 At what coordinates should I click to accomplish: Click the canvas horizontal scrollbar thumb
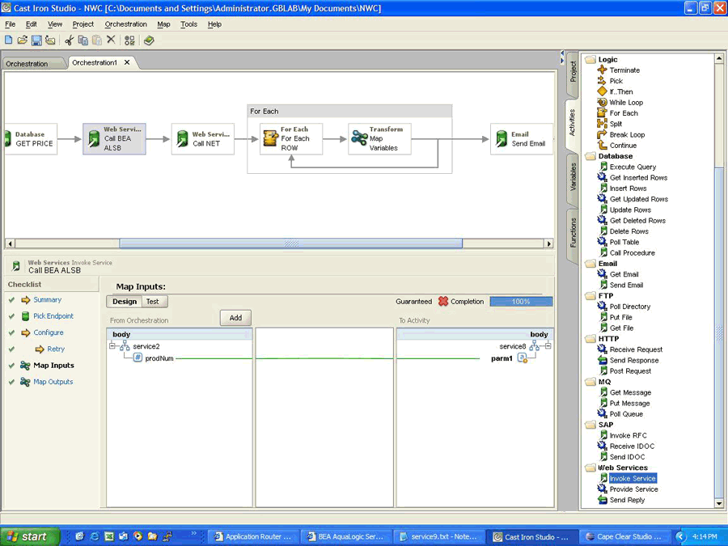tap(290, 243)
